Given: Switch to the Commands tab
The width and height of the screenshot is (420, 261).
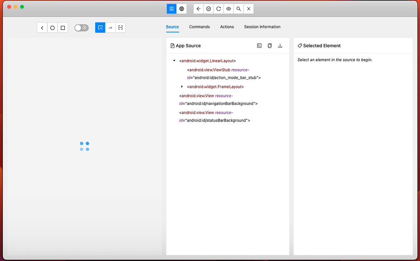Looking at the screenshot, I should tap(199, 27).
